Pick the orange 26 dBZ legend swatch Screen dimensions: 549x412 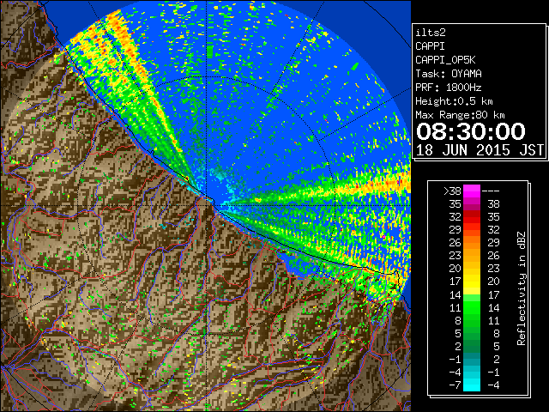(x=472, y=243)
